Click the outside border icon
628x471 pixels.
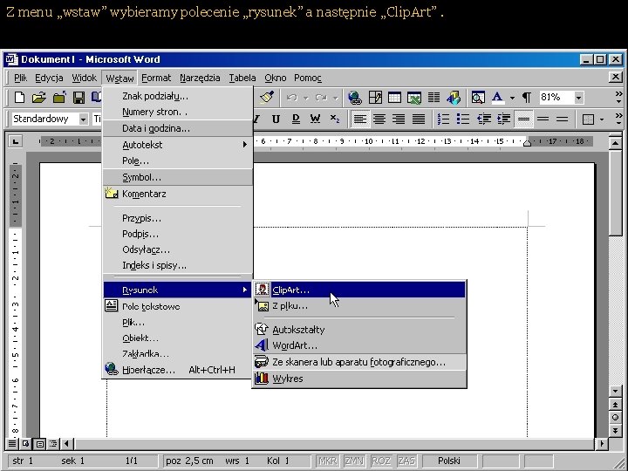588,119
